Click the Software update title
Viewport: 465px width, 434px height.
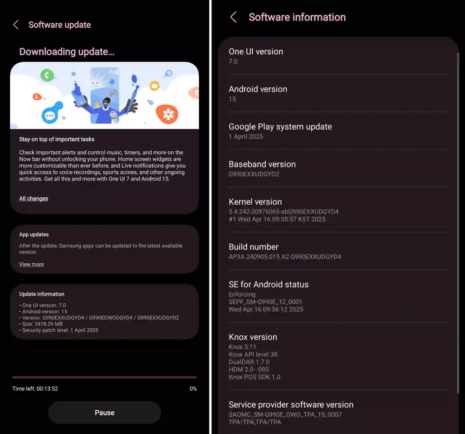(x=60, y=25)
